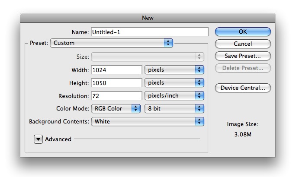Viewport: 299px width, 177px height.
Task: Click the Resolution field showing 72
Action: (x=116, y=96)
